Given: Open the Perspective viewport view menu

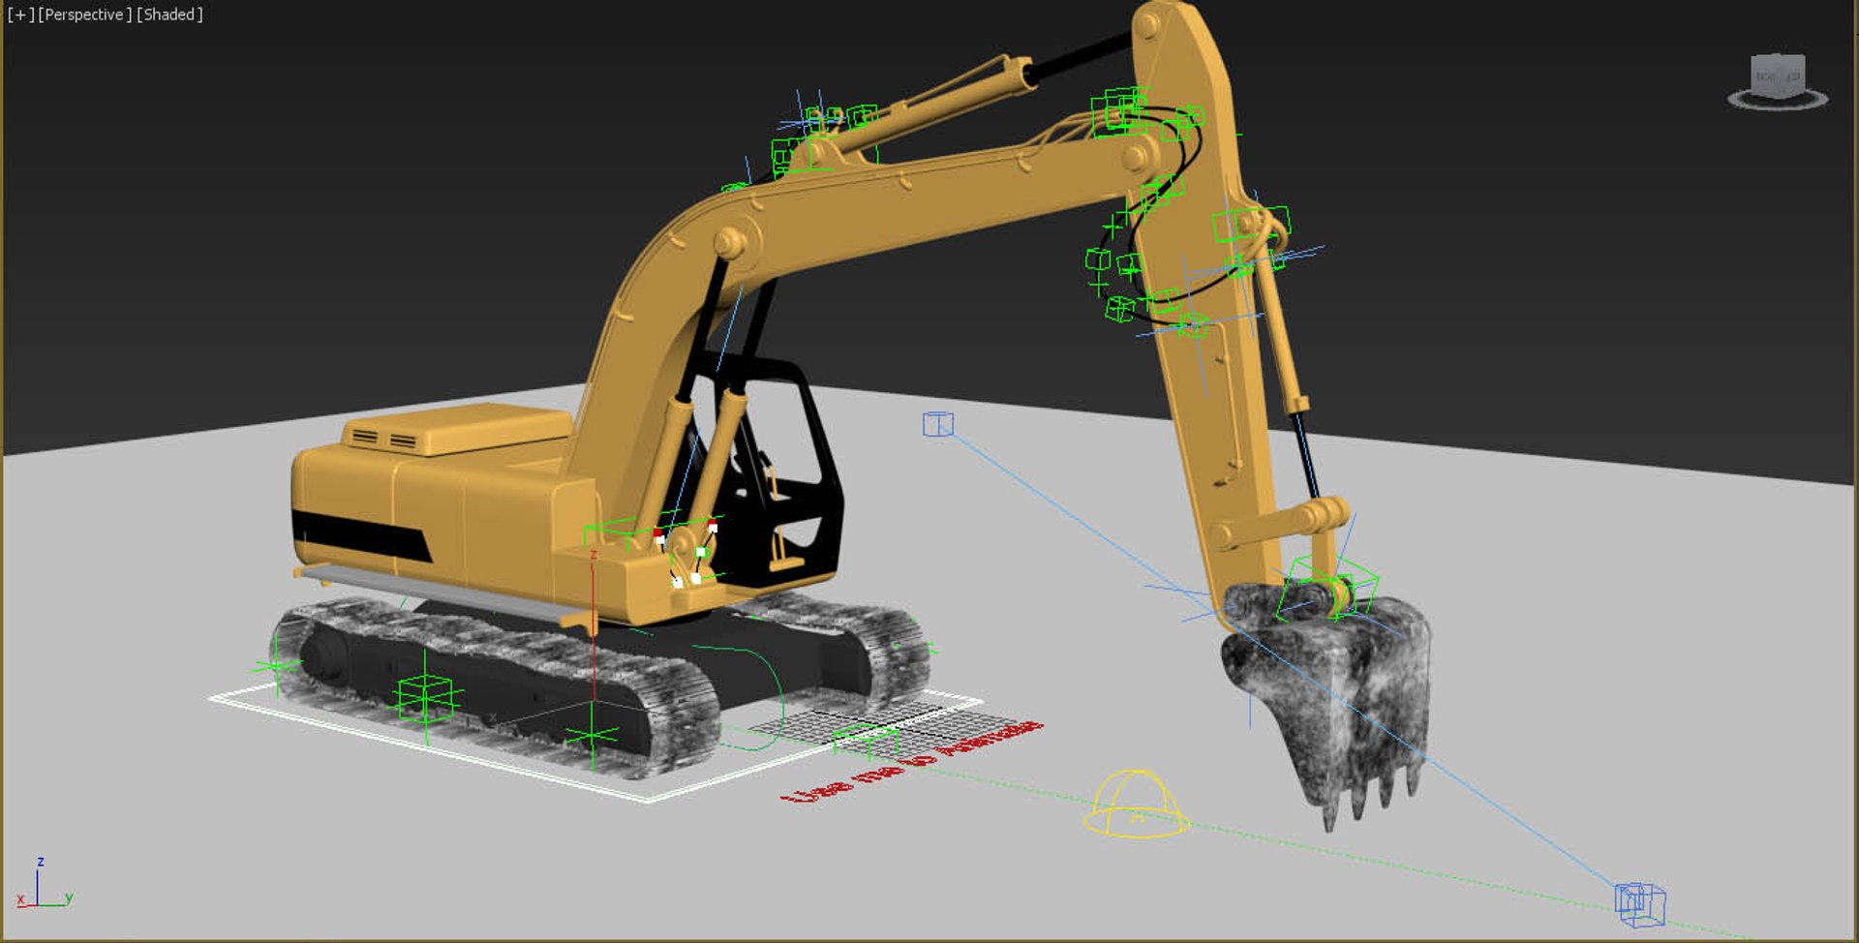Looking at the screenshot, I should [85, 15].
